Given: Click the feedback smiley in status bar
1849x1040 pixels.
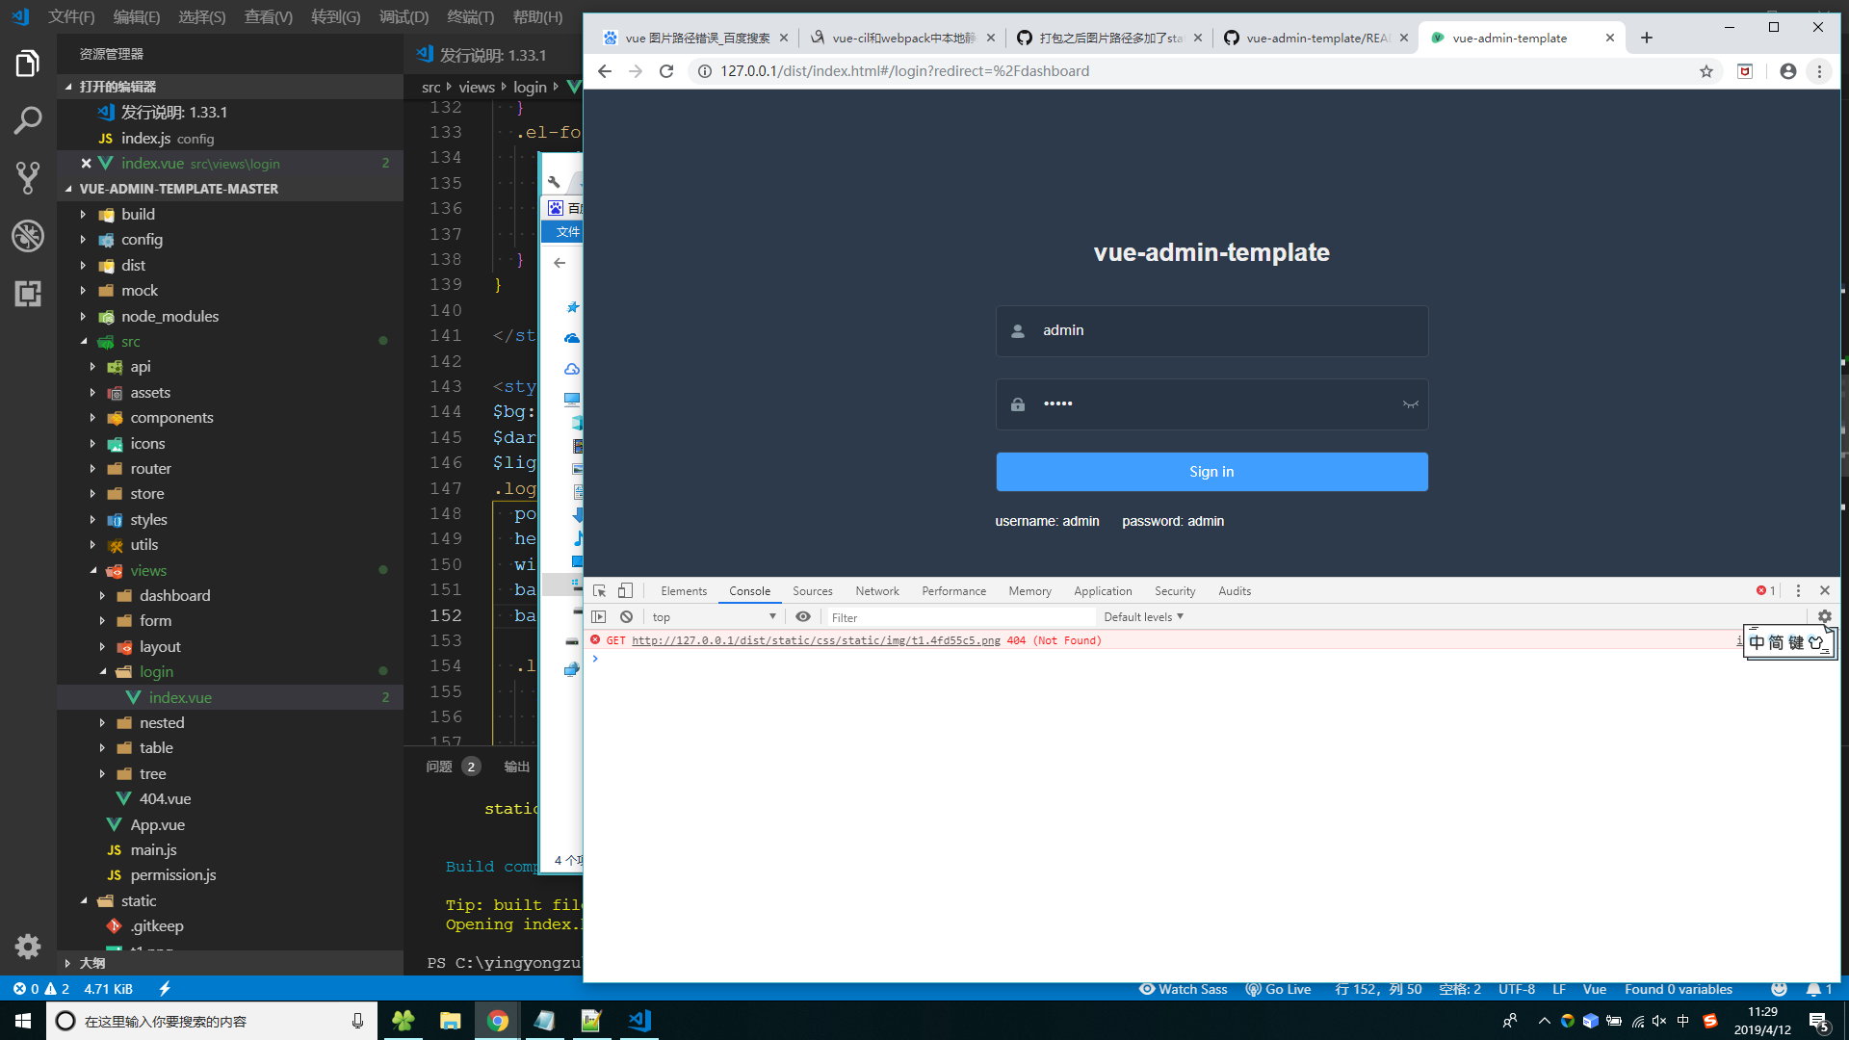Looking at the screenshot, I should 1779,989.
